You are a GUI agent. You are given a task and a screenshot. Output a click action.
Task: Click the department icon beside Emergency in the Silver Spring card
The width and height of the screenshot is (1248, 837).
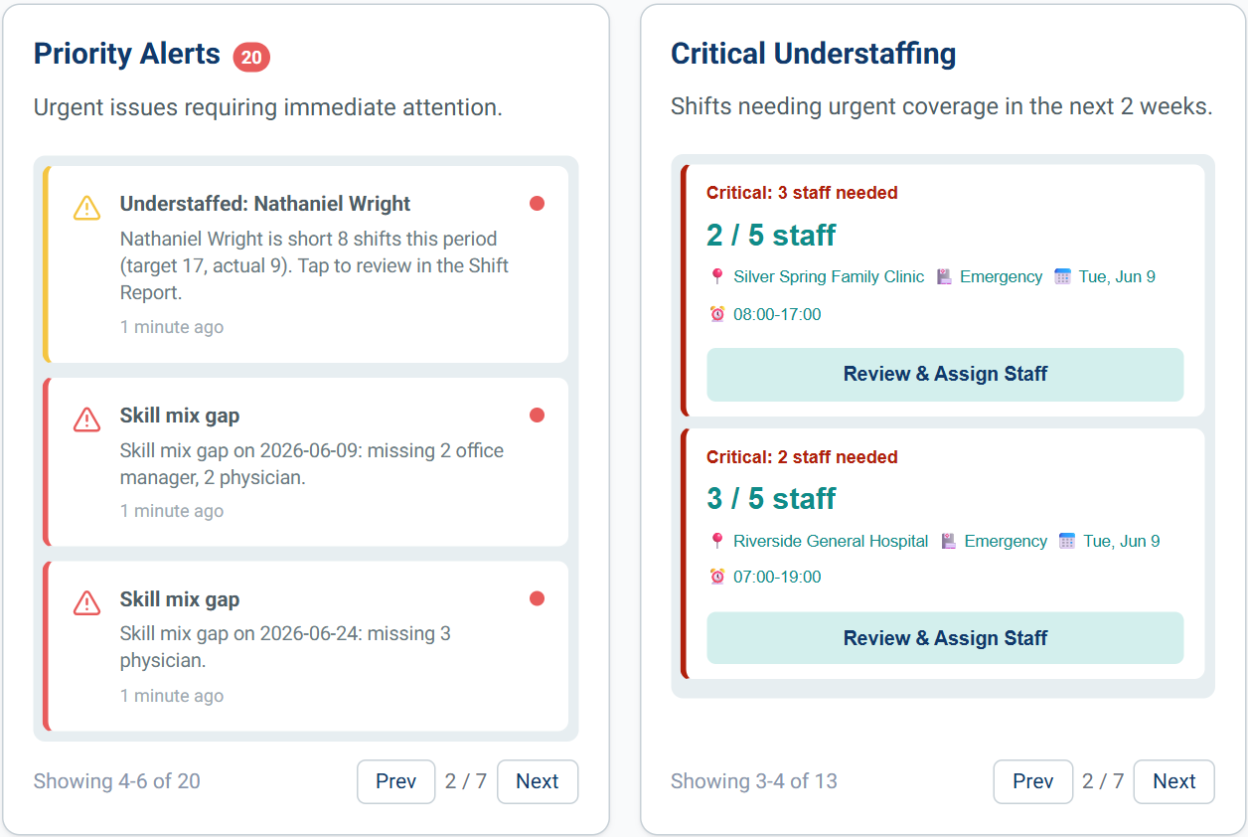pos(944,276)
